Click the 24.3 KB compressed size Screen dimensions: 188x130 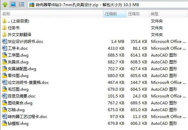click(140, 96)
